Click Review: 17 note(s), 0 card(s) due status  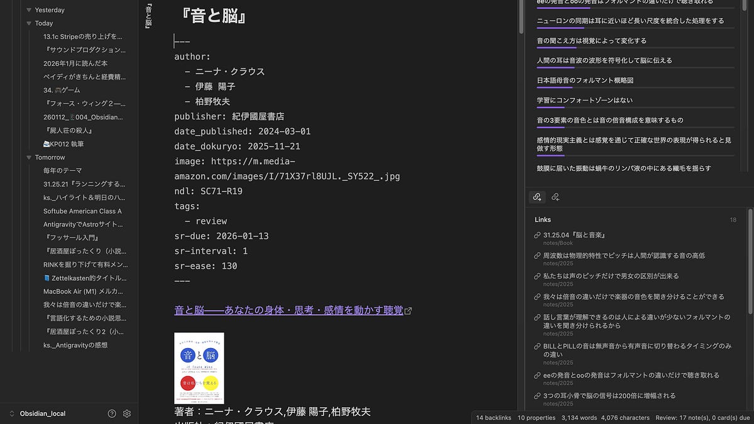(703, 417)
